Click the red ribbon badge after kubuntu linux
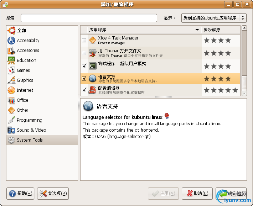Viewport: 253px width, 206px height. click(167, 116)
